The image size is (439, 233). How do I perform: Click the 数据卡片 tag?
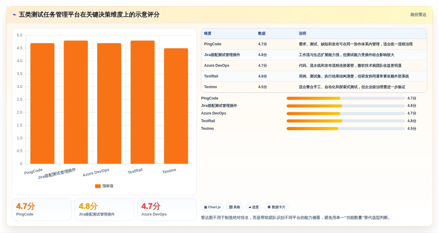[276, 207]
